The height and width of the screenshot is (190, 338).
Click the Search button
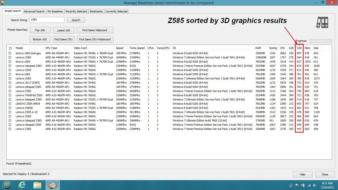76,20
